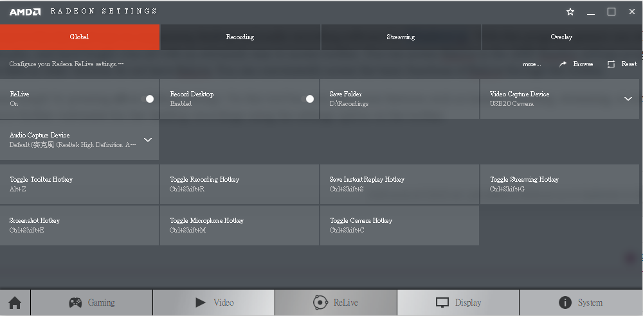Screen dimensions: 643x316
Task: Click the 'more...' link
Action: (x=532, y=64)
